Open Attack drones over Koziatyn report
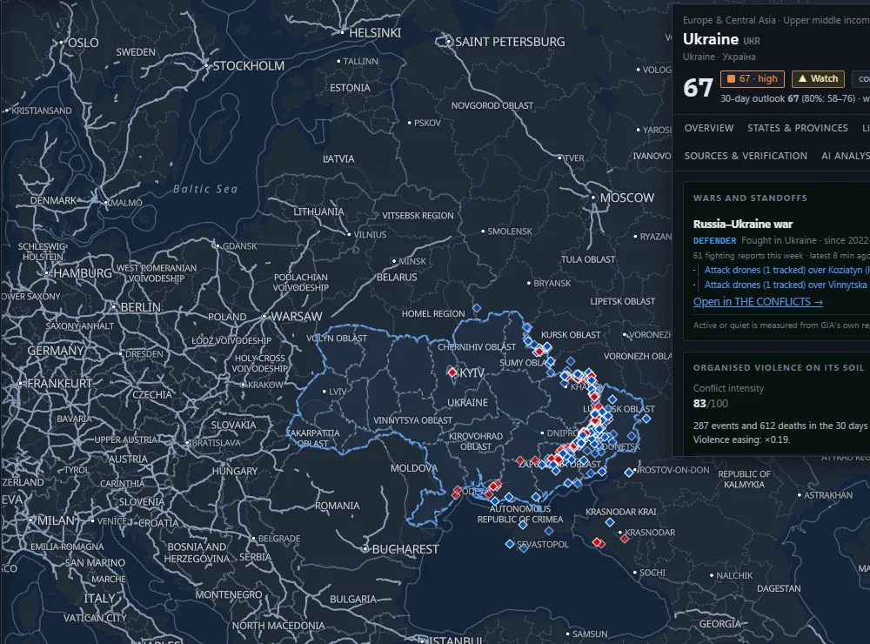 click(x=786, y=270)
